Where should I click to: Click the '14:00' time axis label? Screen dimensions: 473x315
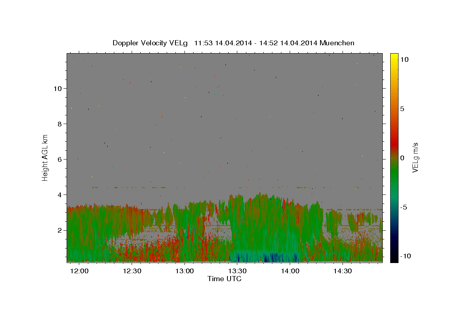click(x=290, y=271)
